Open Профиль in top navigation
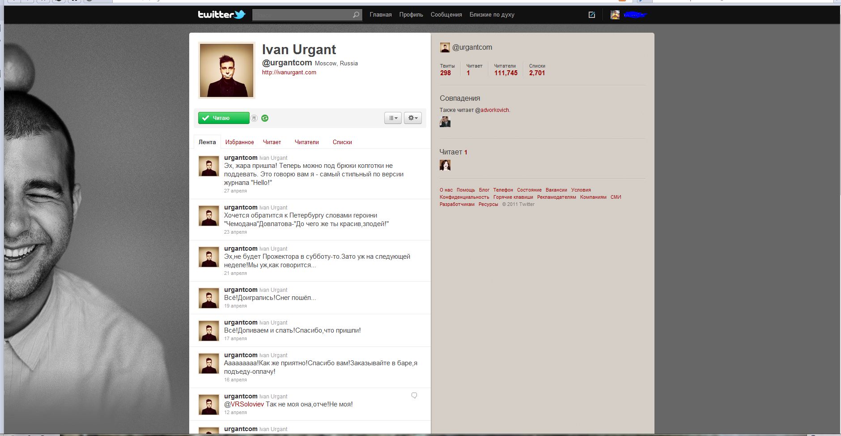This screenshot has height=436, width=841. (x=411, y=15)
